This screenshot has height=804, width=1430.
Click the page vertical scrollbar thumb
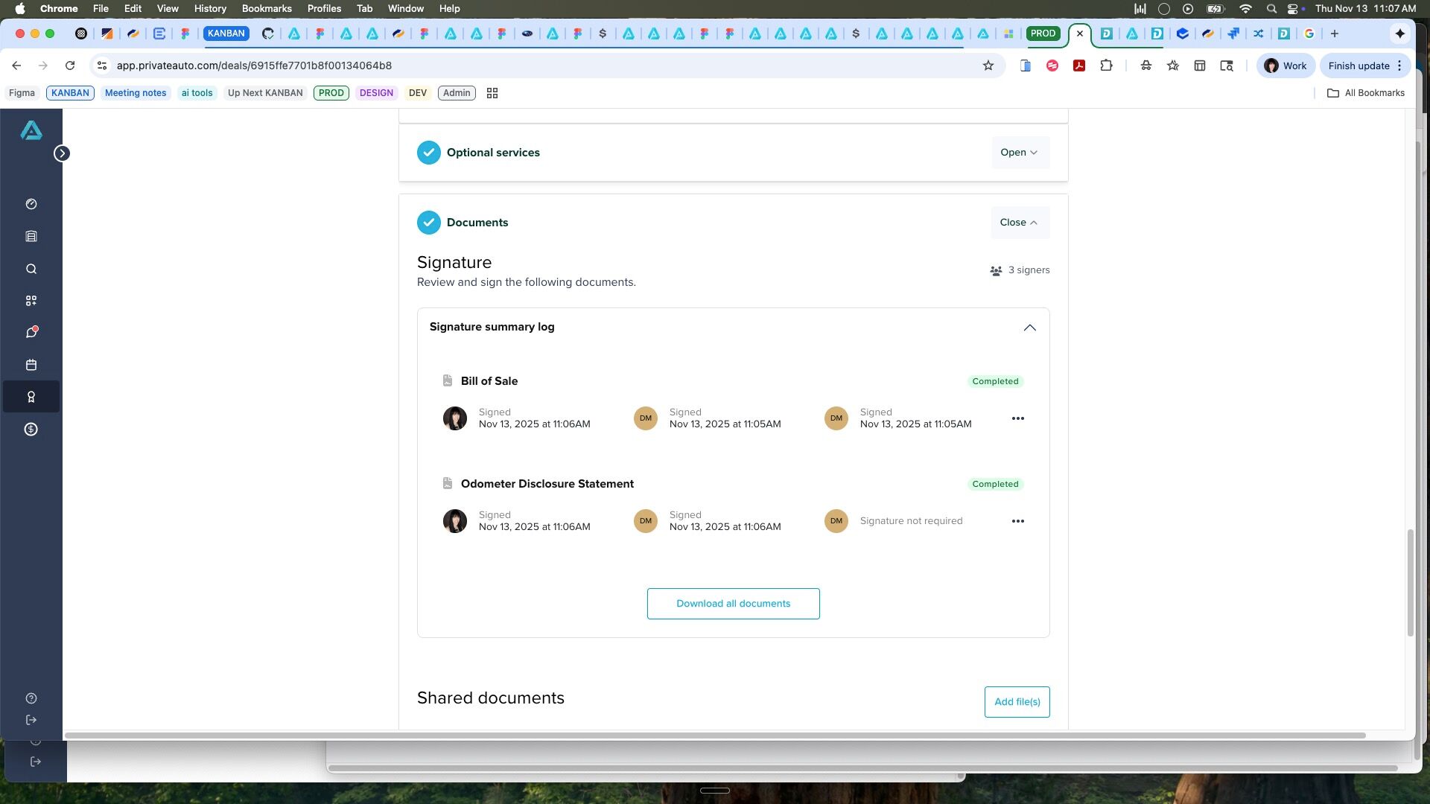1409,582
